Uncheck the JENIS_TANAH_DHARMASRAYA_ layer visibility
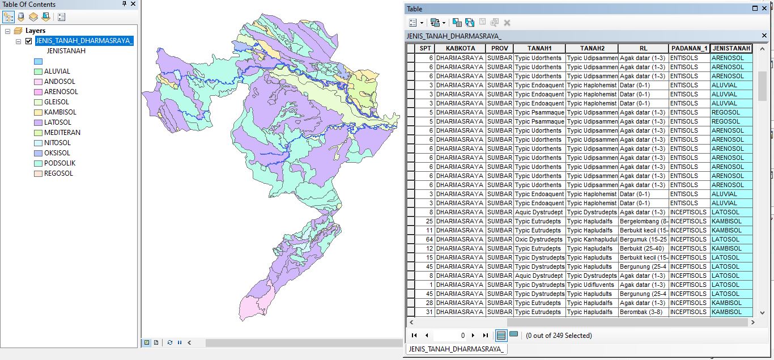 27,41
